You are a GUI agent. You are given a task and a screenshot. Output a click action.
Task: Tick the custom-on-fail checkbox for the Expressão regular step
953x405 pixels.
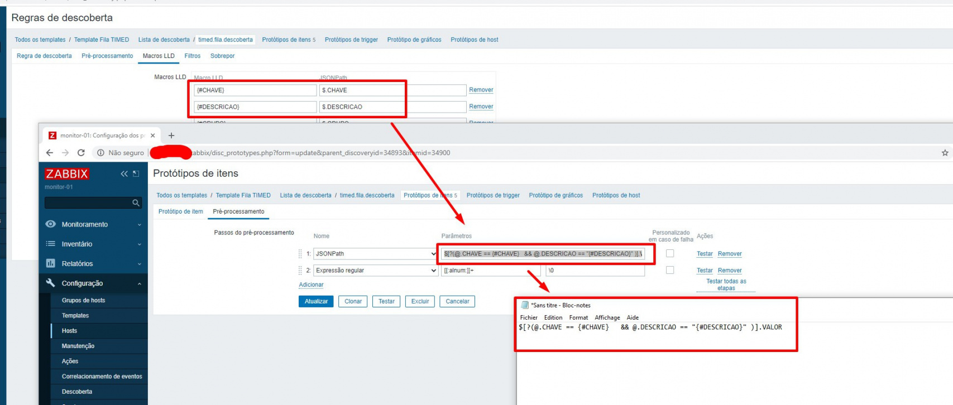click(670, 270)
